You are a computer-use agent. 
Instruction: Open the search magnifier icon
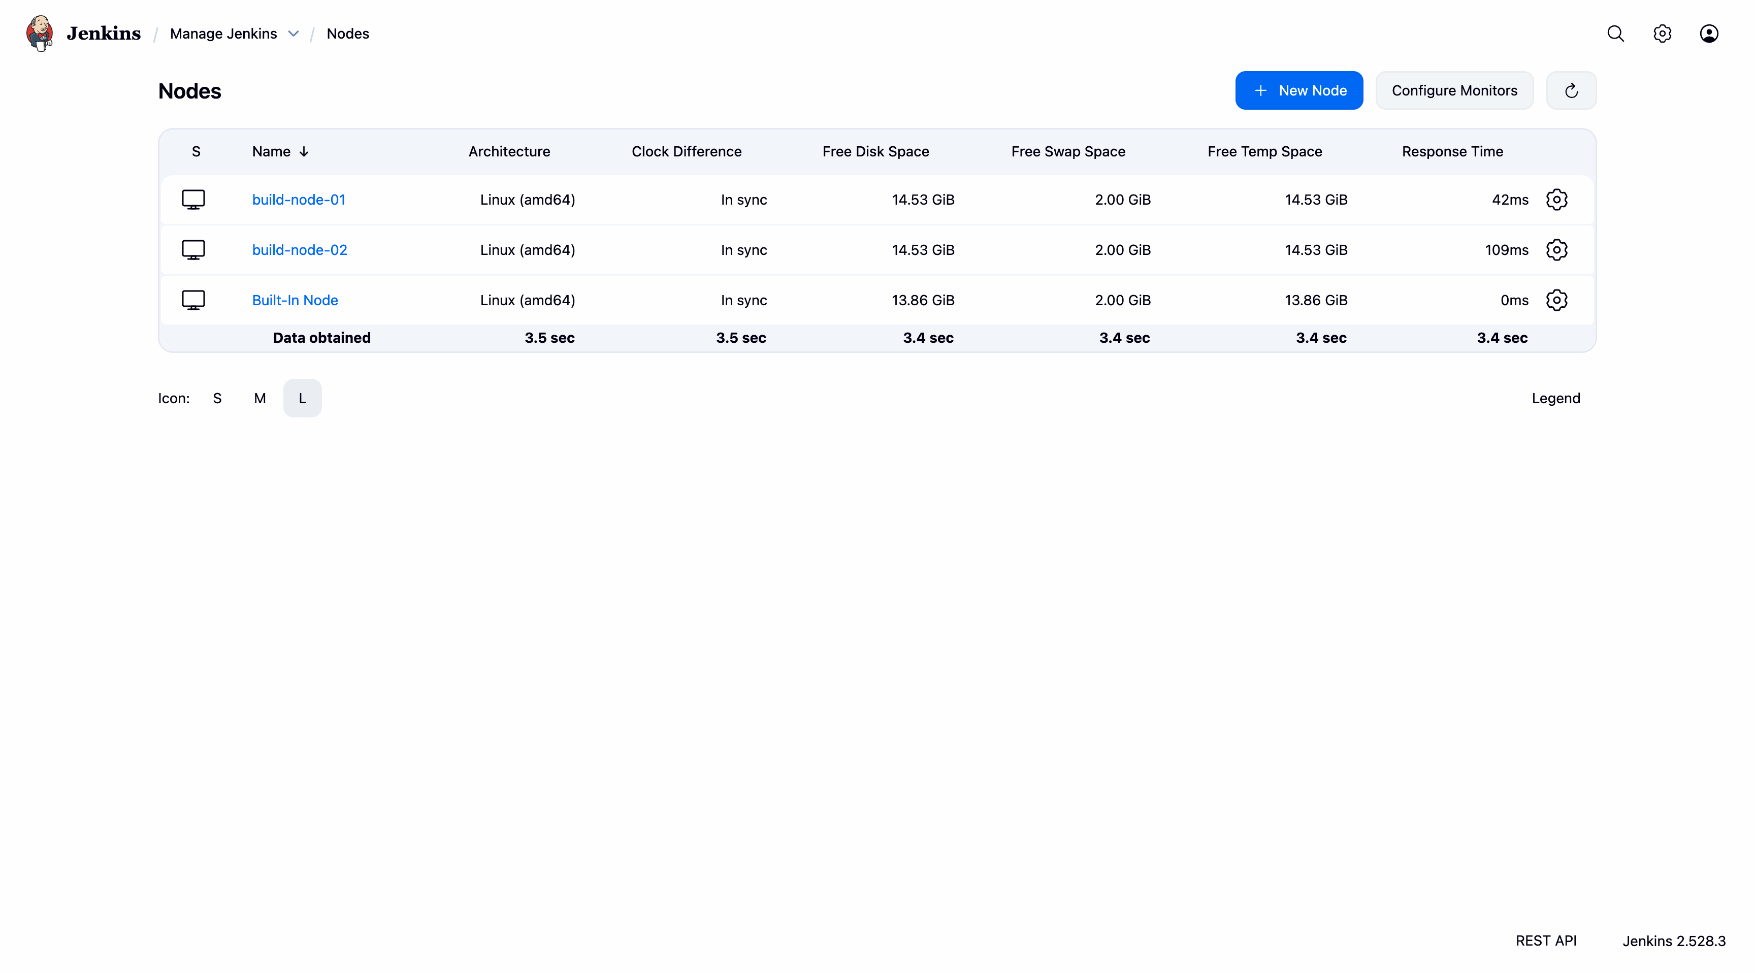[1615, 34]
